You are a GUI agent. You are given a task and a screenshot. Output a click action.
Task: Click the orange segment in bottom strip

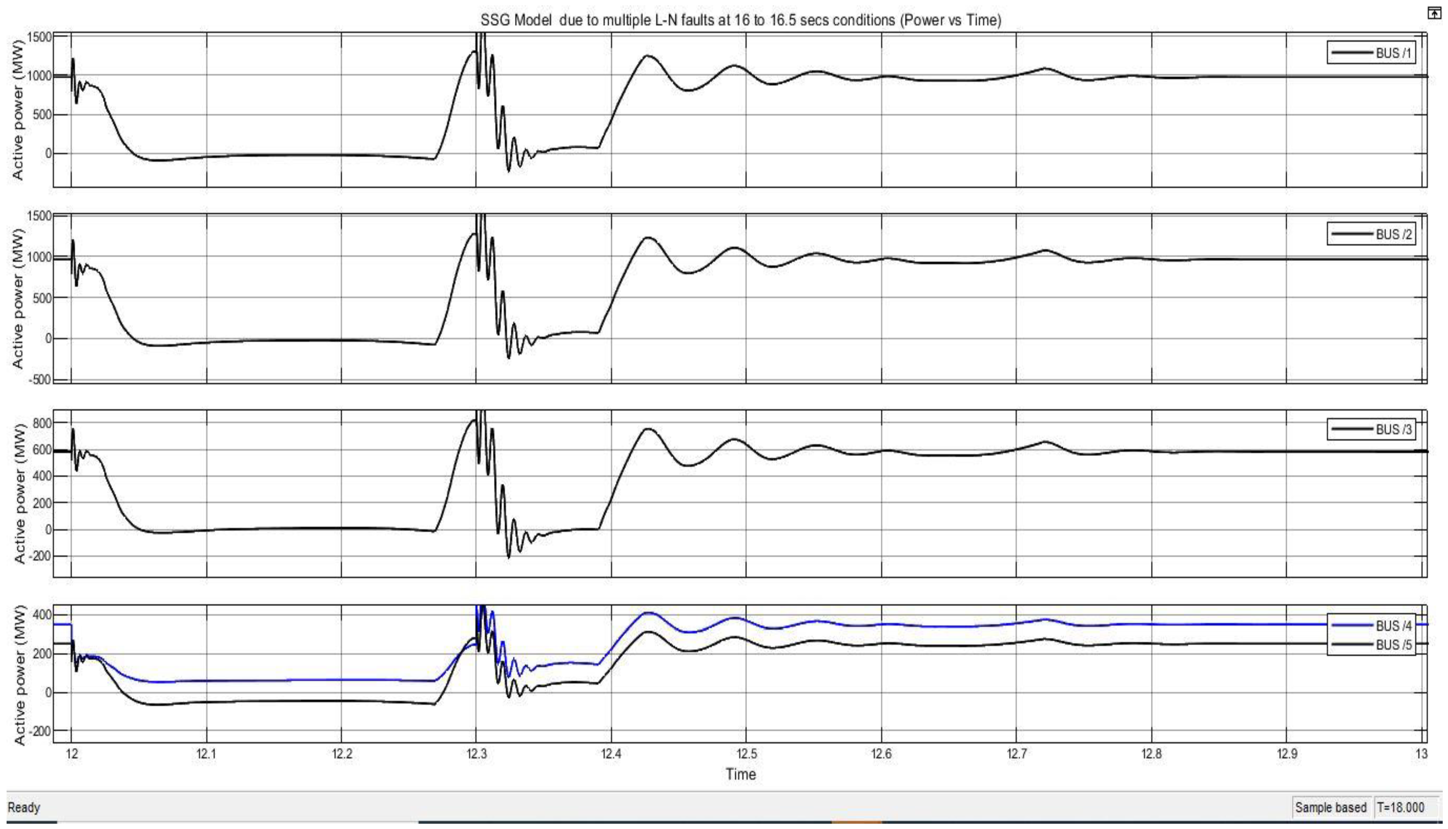click(856, 822)
